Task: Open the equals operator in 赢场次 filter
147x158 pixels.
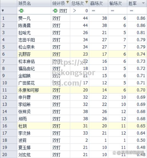Action: 93,11
